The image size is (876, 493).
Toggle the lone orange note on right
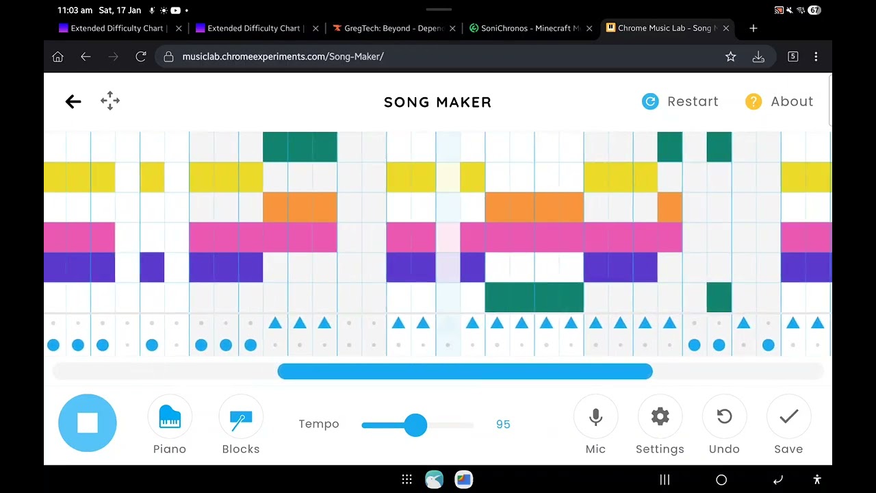pyautogui.click(x=670, y=207)
